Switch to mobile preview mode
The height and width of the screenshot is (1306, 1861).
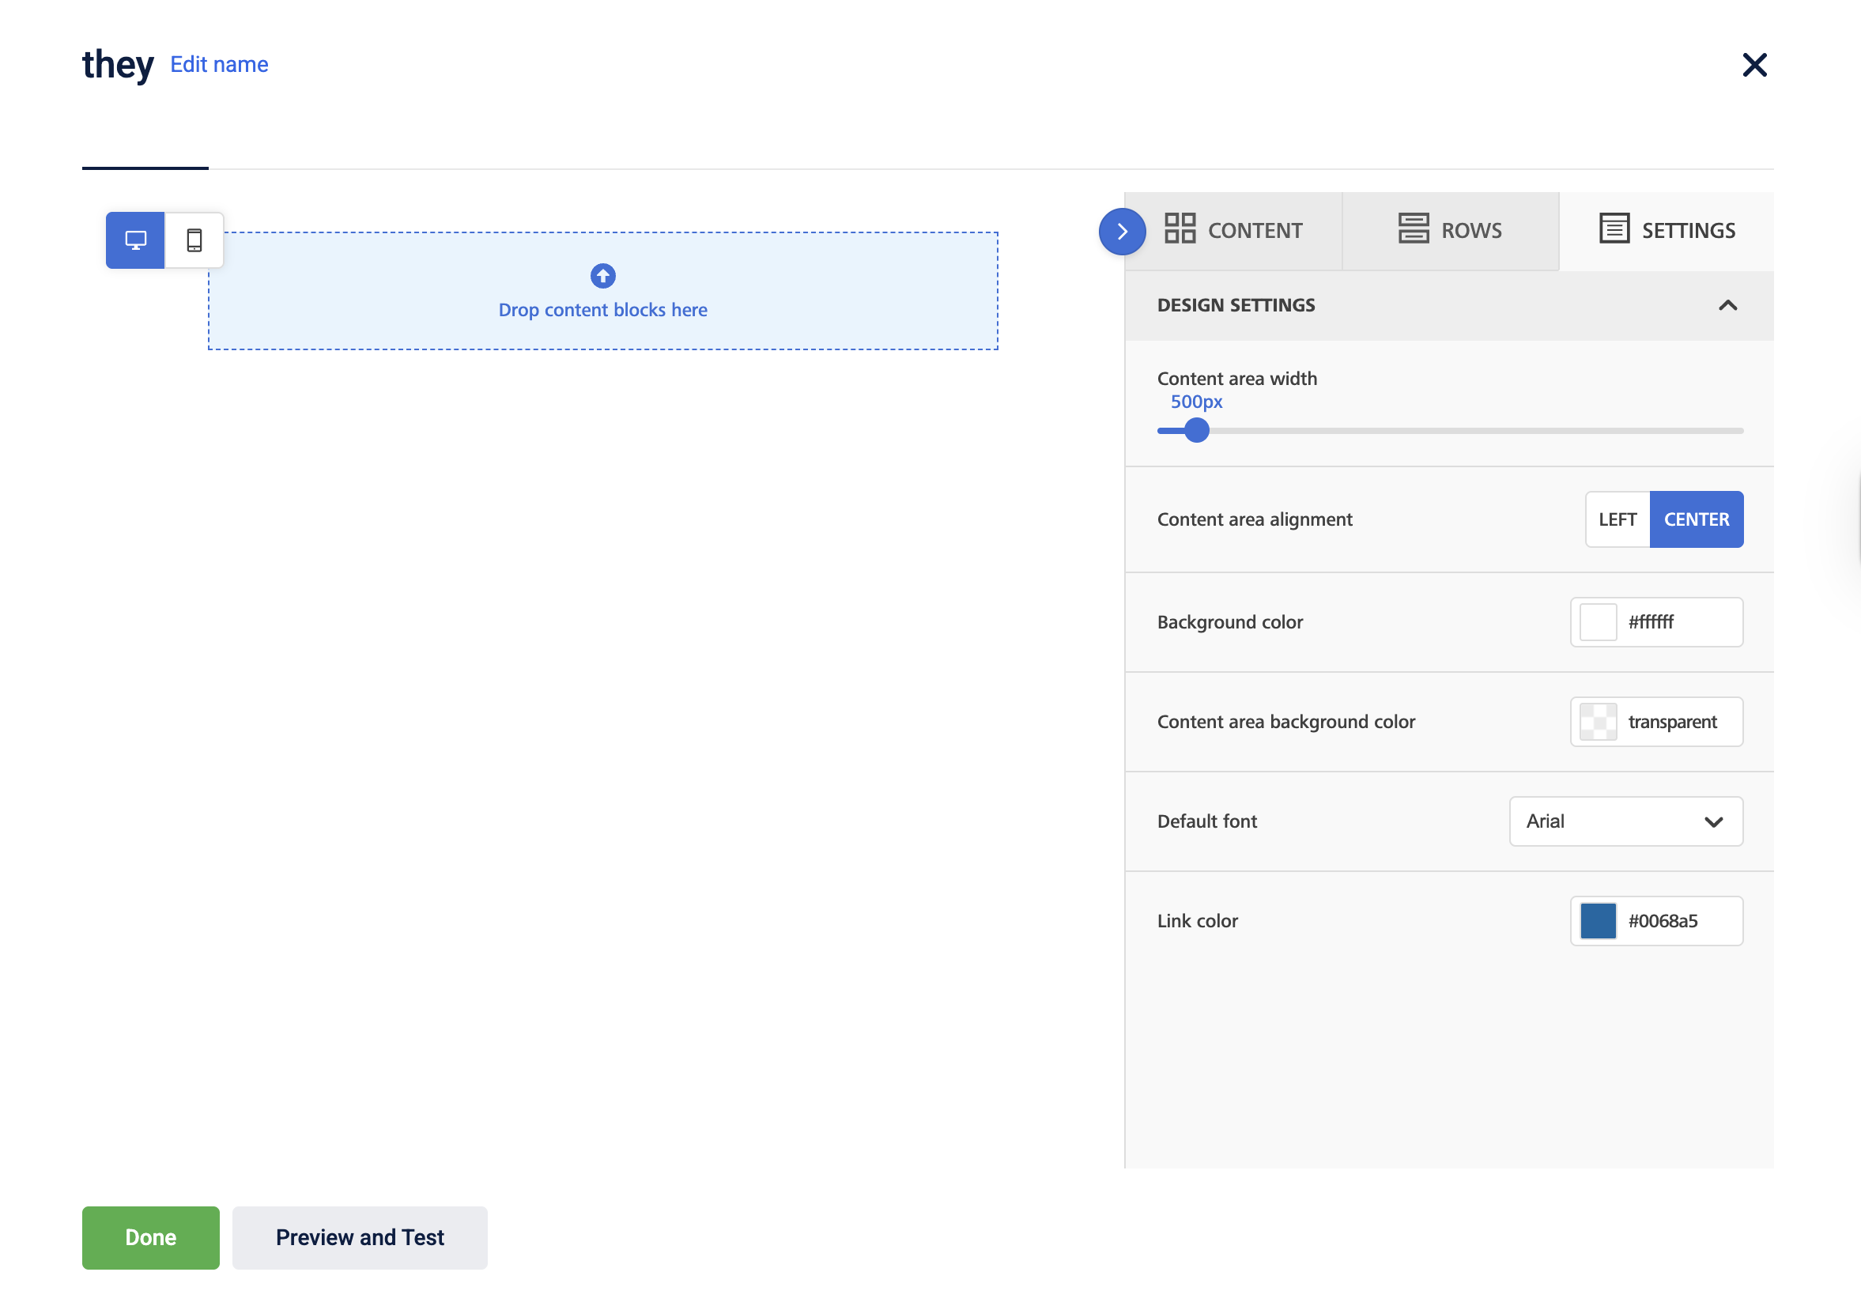point(194,240)
